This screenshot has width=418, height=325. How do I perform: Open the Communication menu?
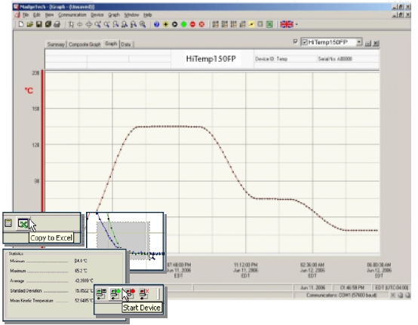point(72,15)
